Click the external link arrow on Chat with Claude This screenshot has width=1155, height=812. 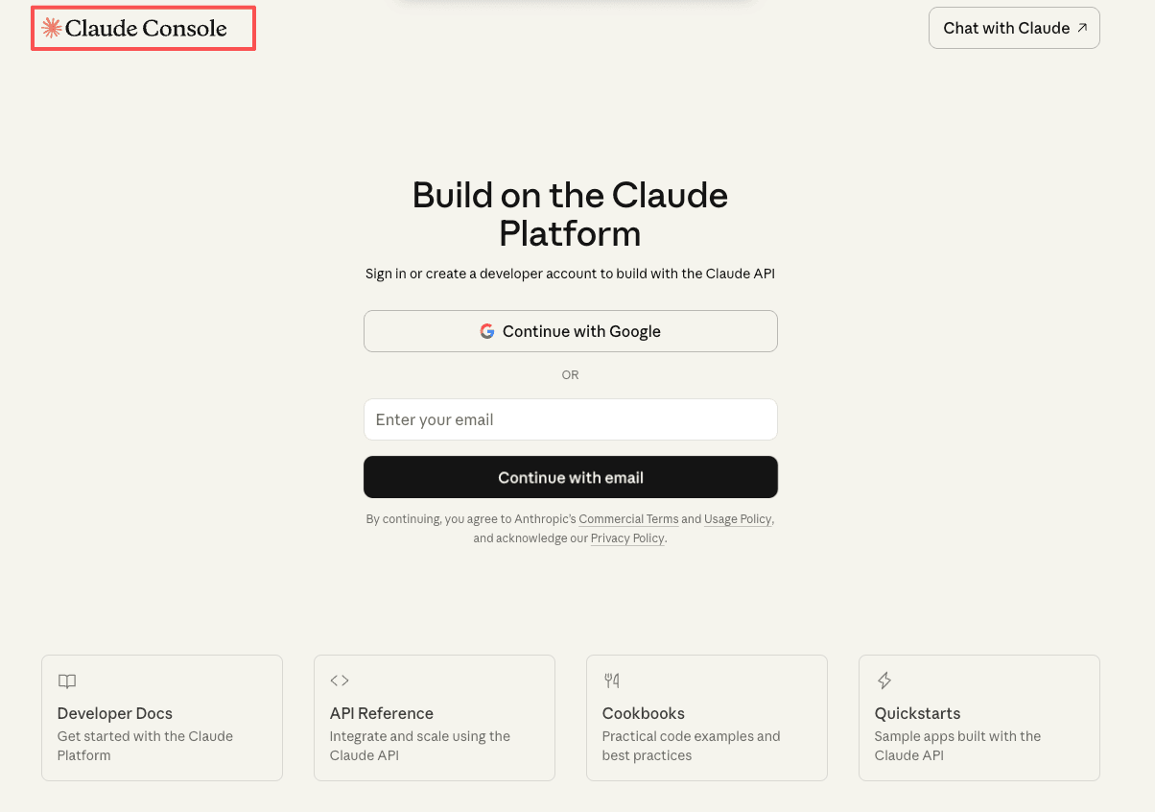tap(1080, 26)
